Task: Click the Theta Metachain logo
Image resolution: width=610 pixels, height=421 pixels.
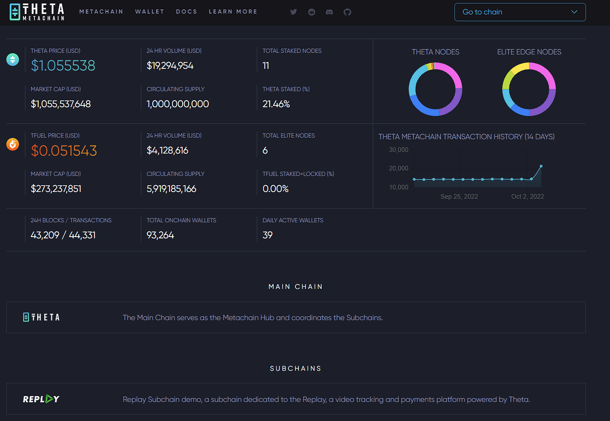Action: click(37, 12)
